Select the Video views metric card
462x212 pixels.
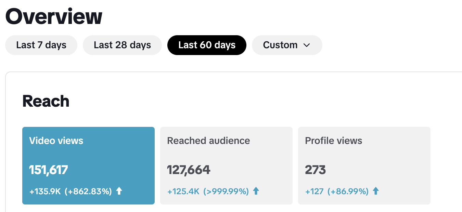(x=88, y=165)
